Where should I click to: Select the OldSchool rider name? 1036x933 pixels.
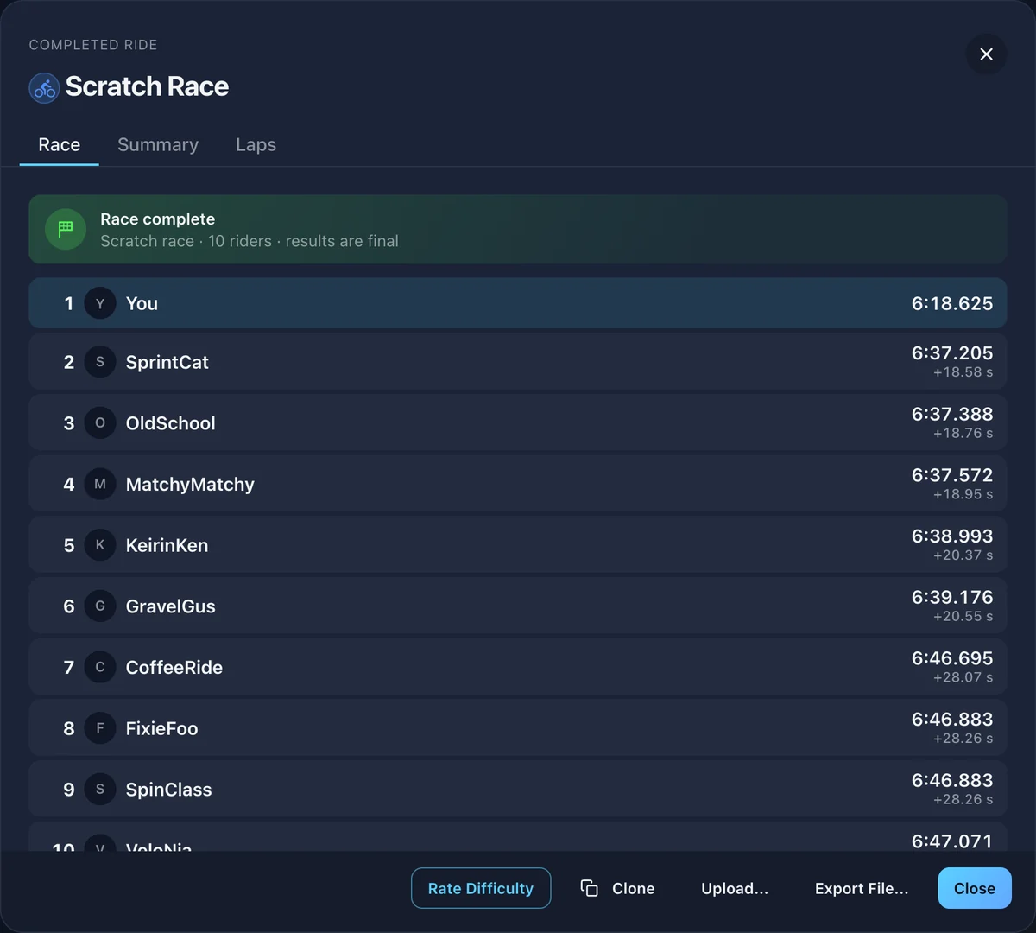[x=171, y=423]
